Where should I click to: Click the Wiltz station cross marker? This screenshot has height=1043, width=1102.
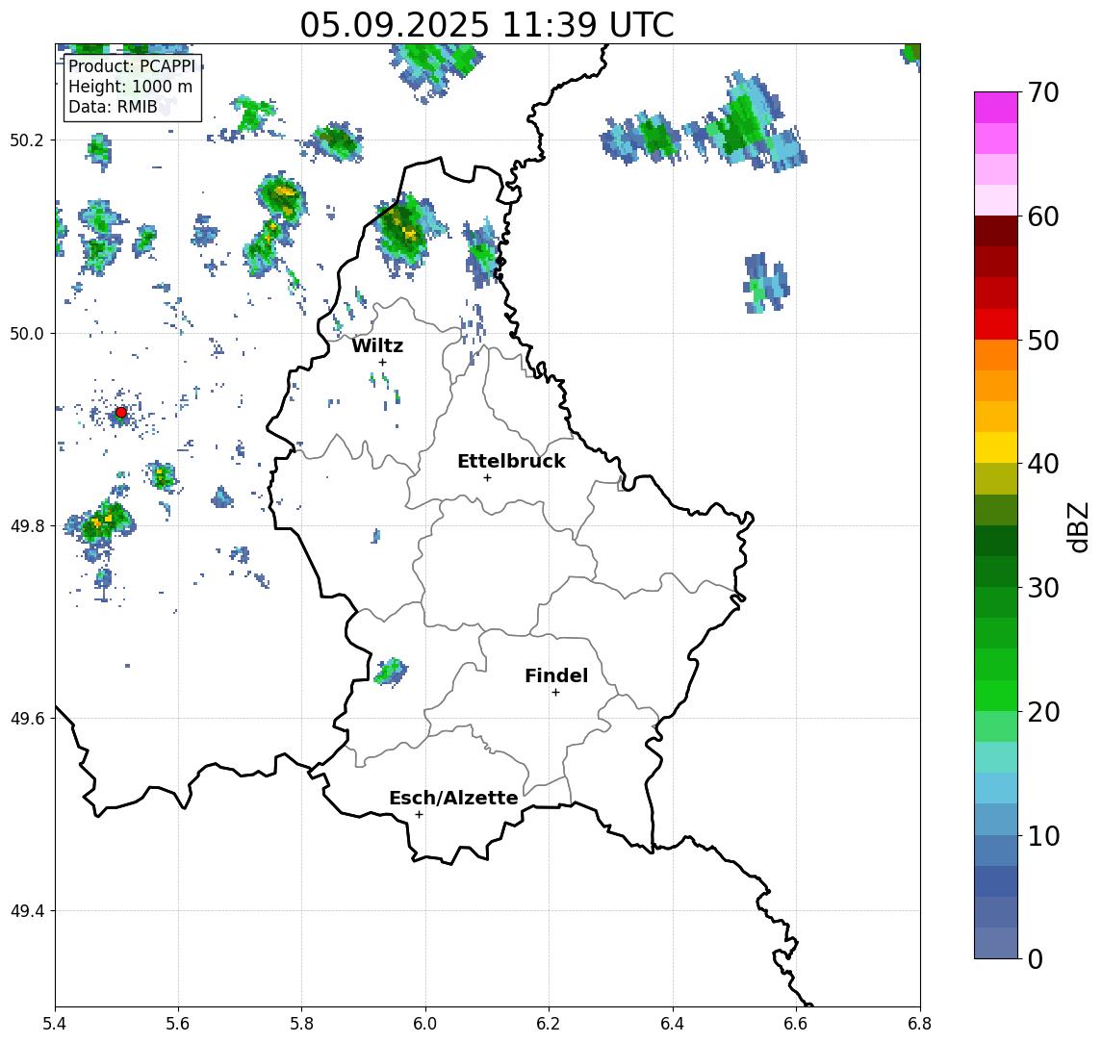click(x=382, y=362)
